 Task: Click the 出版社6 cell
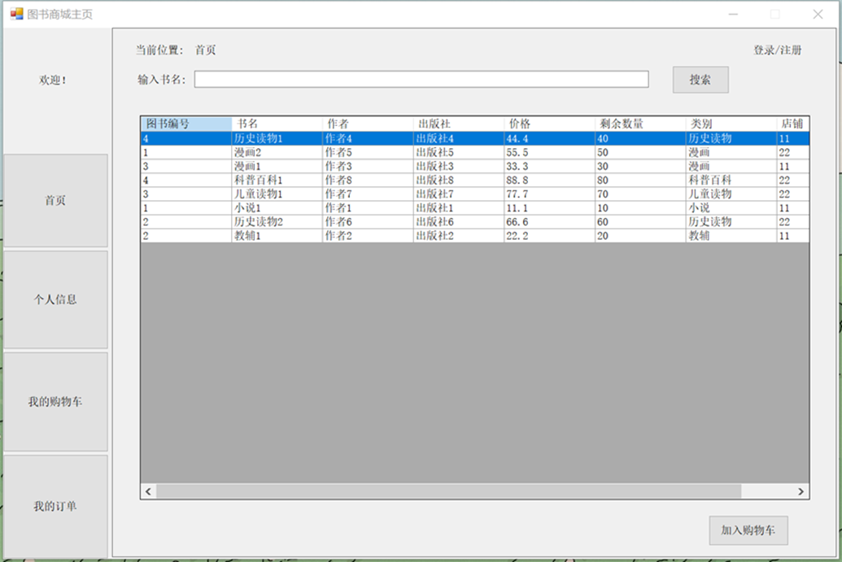[459, 222]
